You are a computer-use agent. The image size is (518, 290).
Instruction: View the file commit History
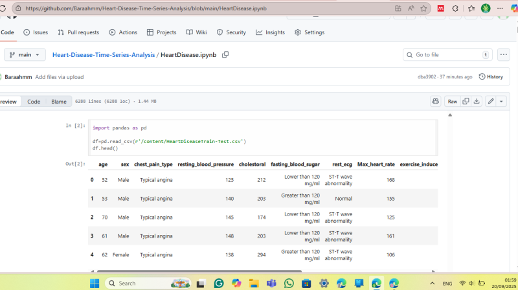click(490, 76)
